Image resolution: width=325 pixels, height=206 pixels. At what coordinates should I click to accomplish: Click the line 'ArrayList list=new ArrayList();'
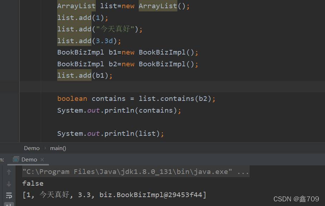[123, 6]
